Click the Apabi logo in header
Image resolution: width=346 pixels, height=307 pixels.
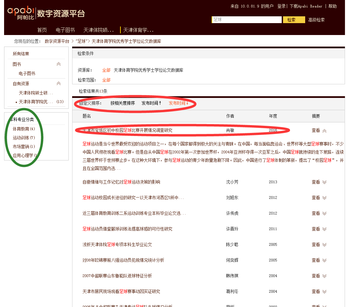[20, 13]
